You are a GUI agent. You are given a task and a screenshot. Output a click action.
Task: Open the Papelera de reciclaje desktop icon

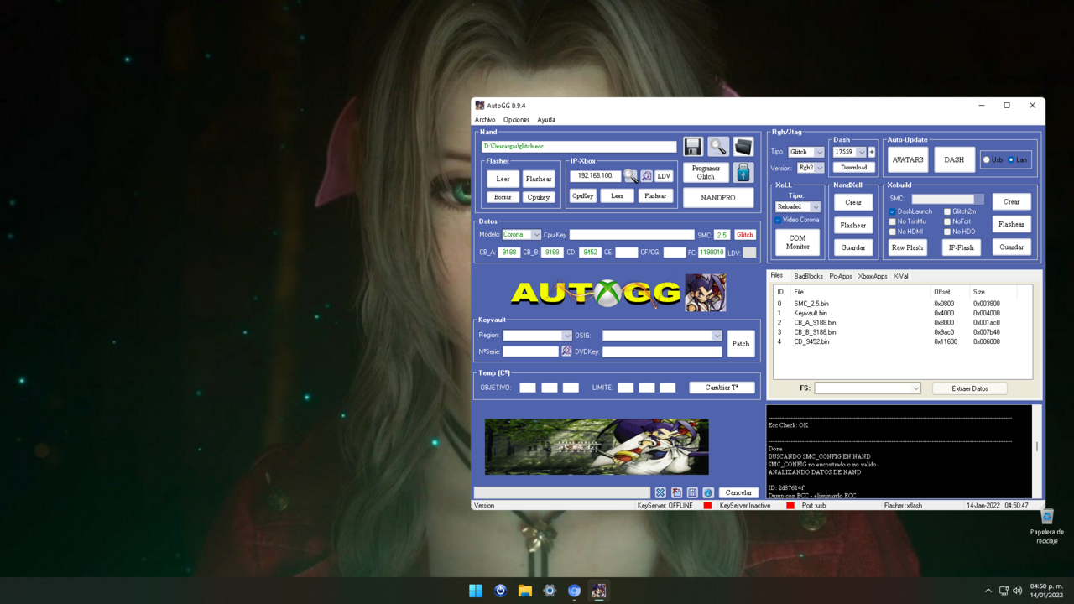click(1047, 526)
